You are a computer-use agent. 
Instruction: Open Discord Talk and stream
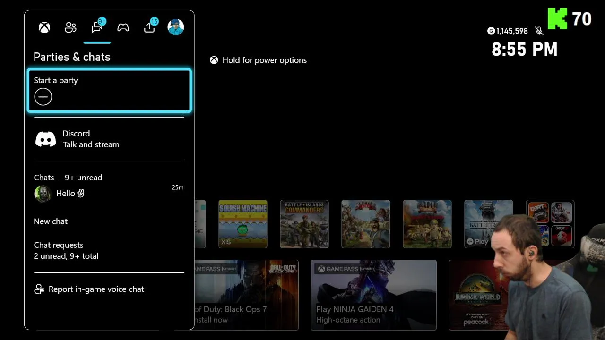(x=109, y=139)
